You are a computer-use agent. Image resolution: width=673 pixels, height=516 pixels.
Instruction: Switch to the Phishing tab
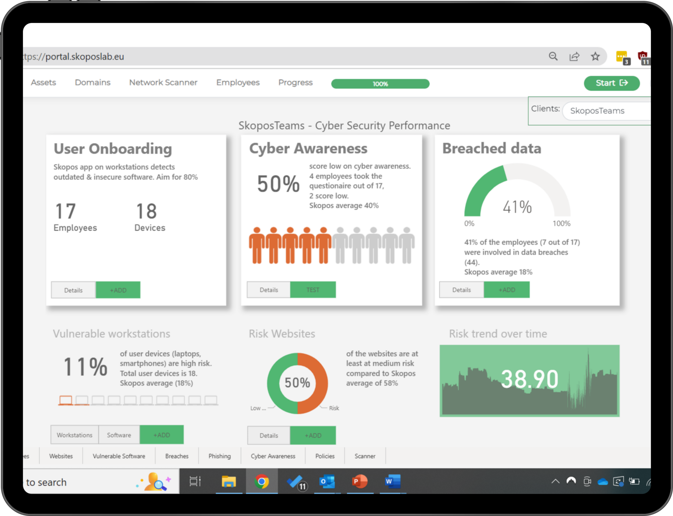(x=220, y=456)
